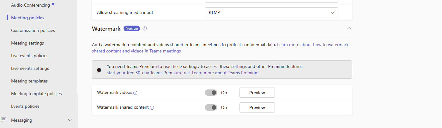Click the Messaging chat icon in sidebar
Image resolution: width=442 pixels, height=128 pixels.
coord(3,120)
